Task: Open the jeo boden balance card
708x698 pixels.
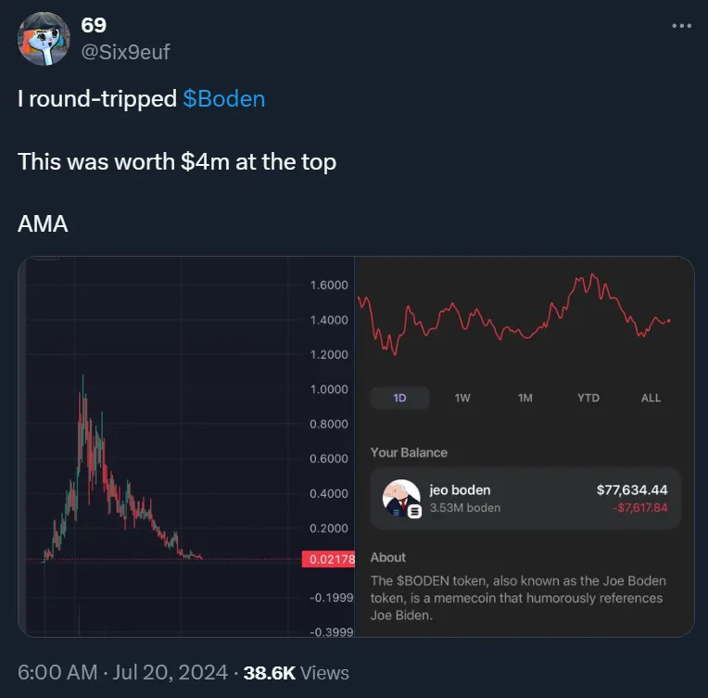Action: click(525, 499)
